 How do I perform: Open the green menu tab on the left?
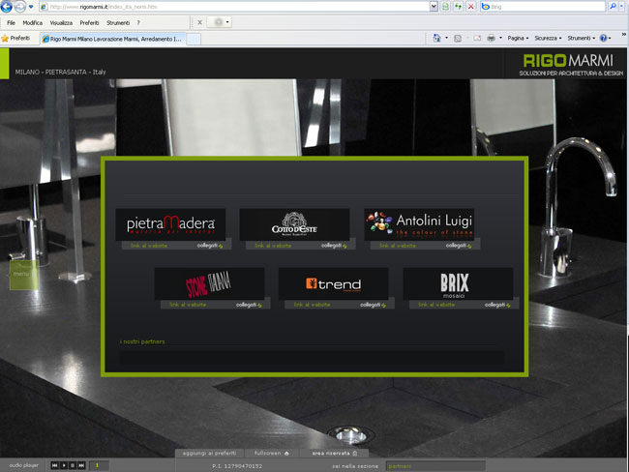23,275
